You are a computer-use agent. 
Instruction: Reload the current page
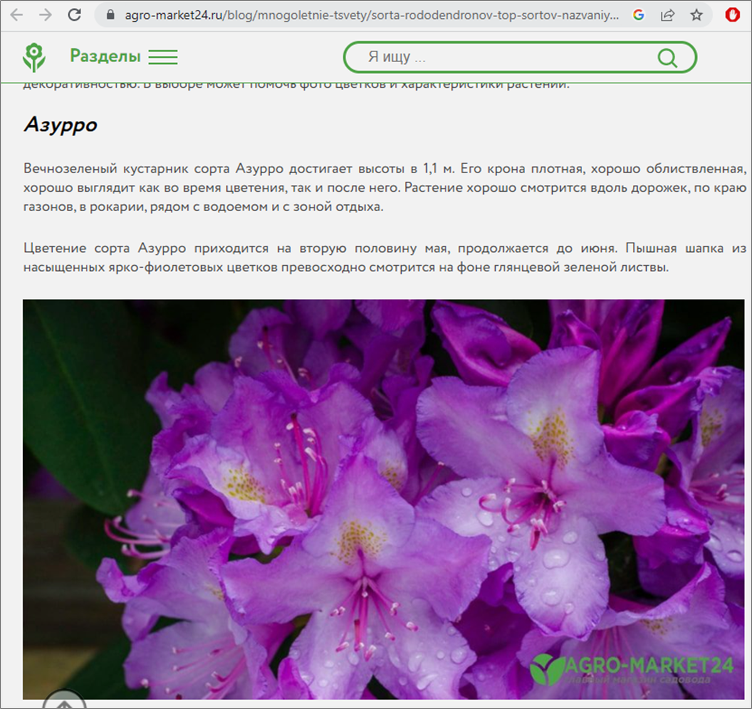pyautogui.click(x=75, y=15)
